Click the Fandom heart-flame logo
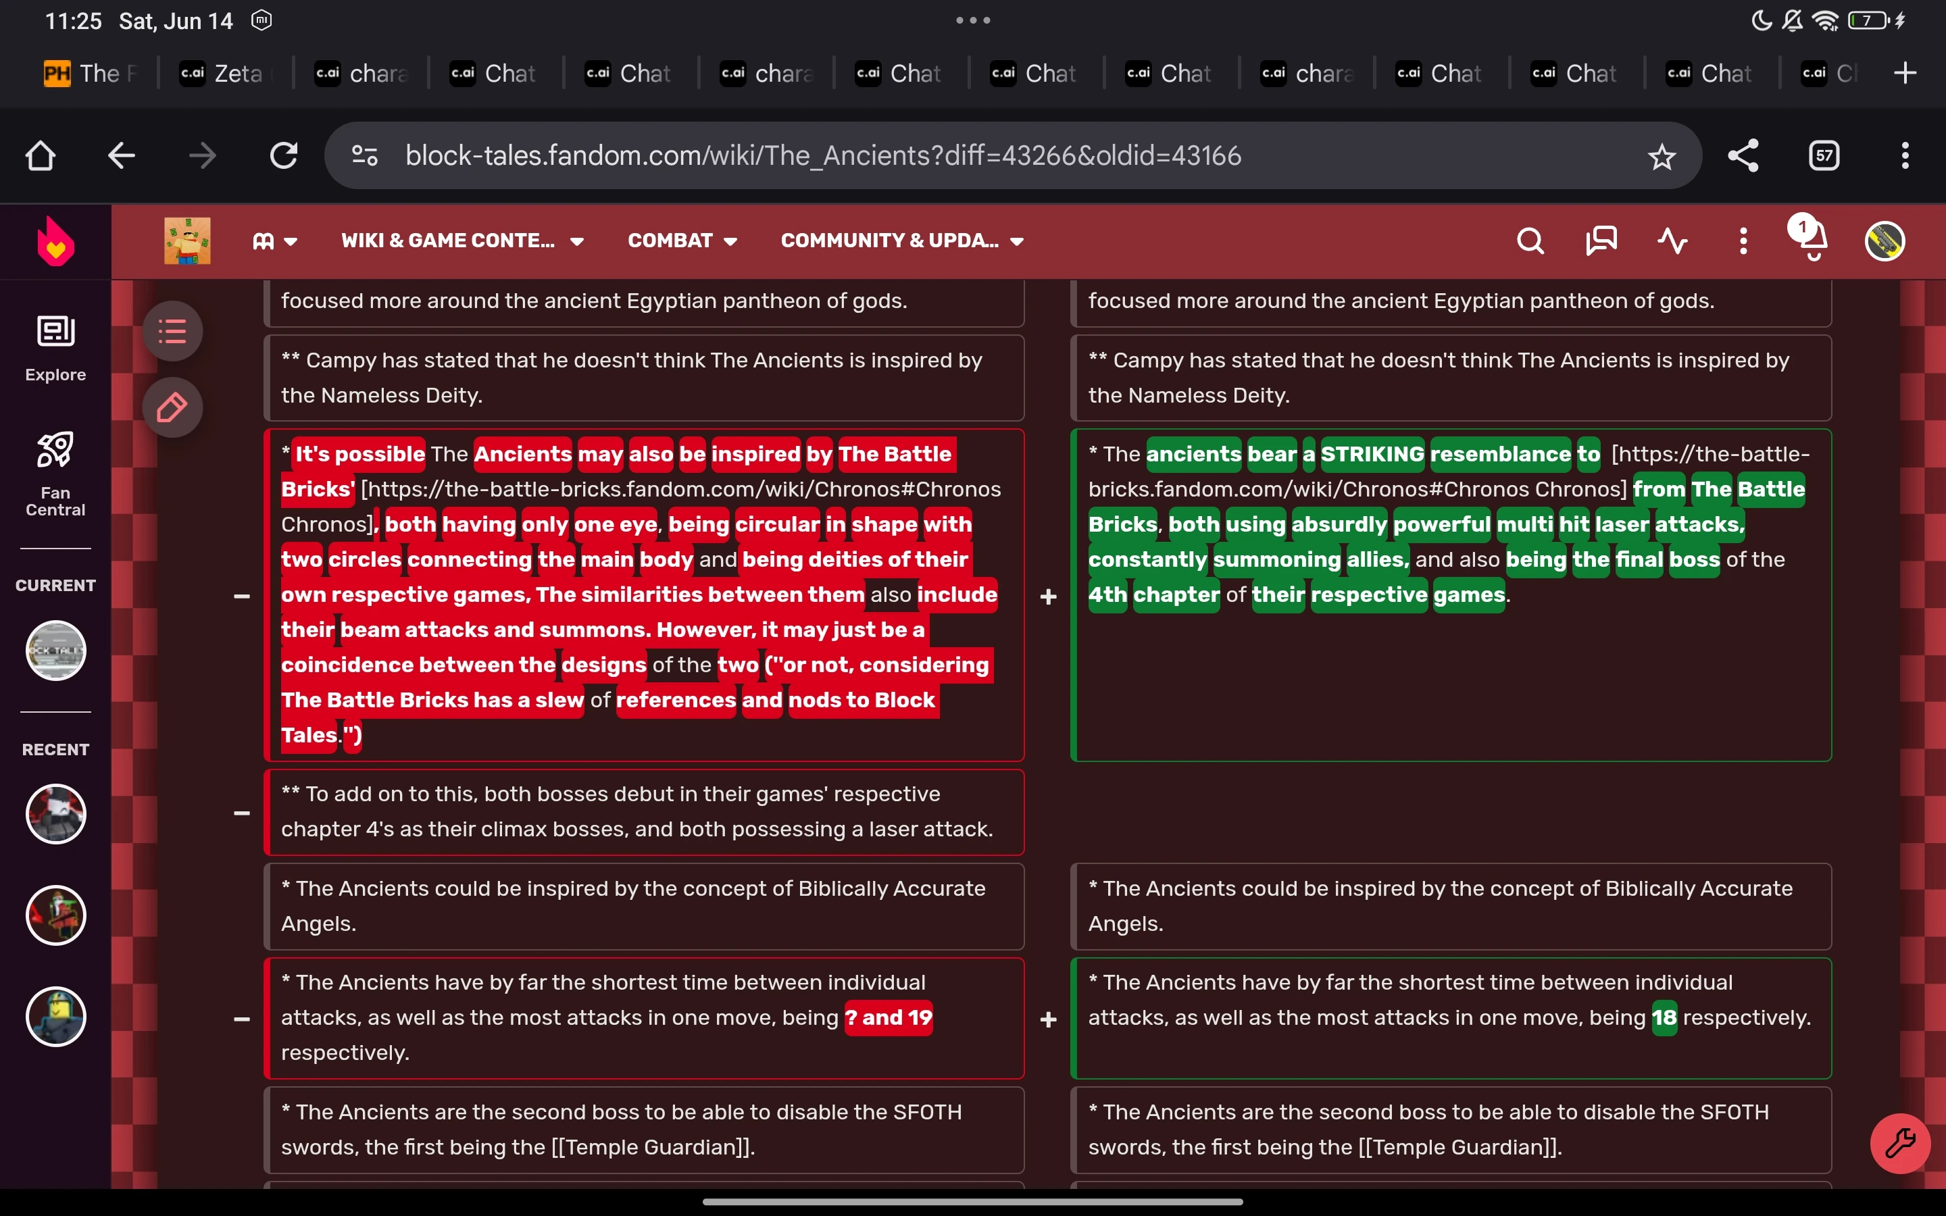The image size is (1946, 1216). tap(55, 241)
